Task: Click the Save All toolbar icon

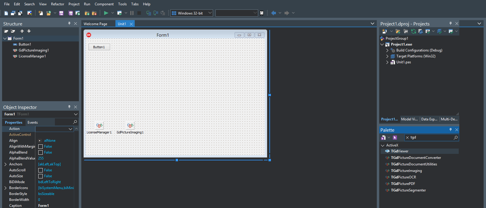Action: tap(71, 13)
